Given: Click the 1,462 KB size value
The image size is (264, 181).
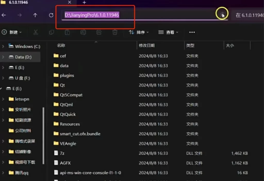Looking at the screenshot, I should click(240, 153).
